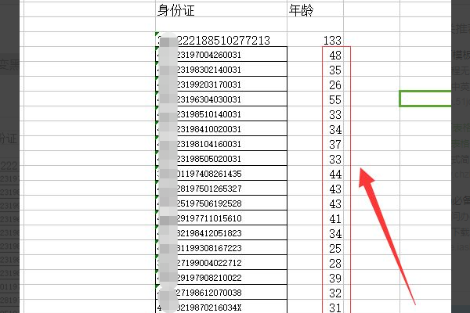This screenshot has width=470, height=313.
Task: Click the ID cell containing 31199308167223
Action: pos(221,247)
